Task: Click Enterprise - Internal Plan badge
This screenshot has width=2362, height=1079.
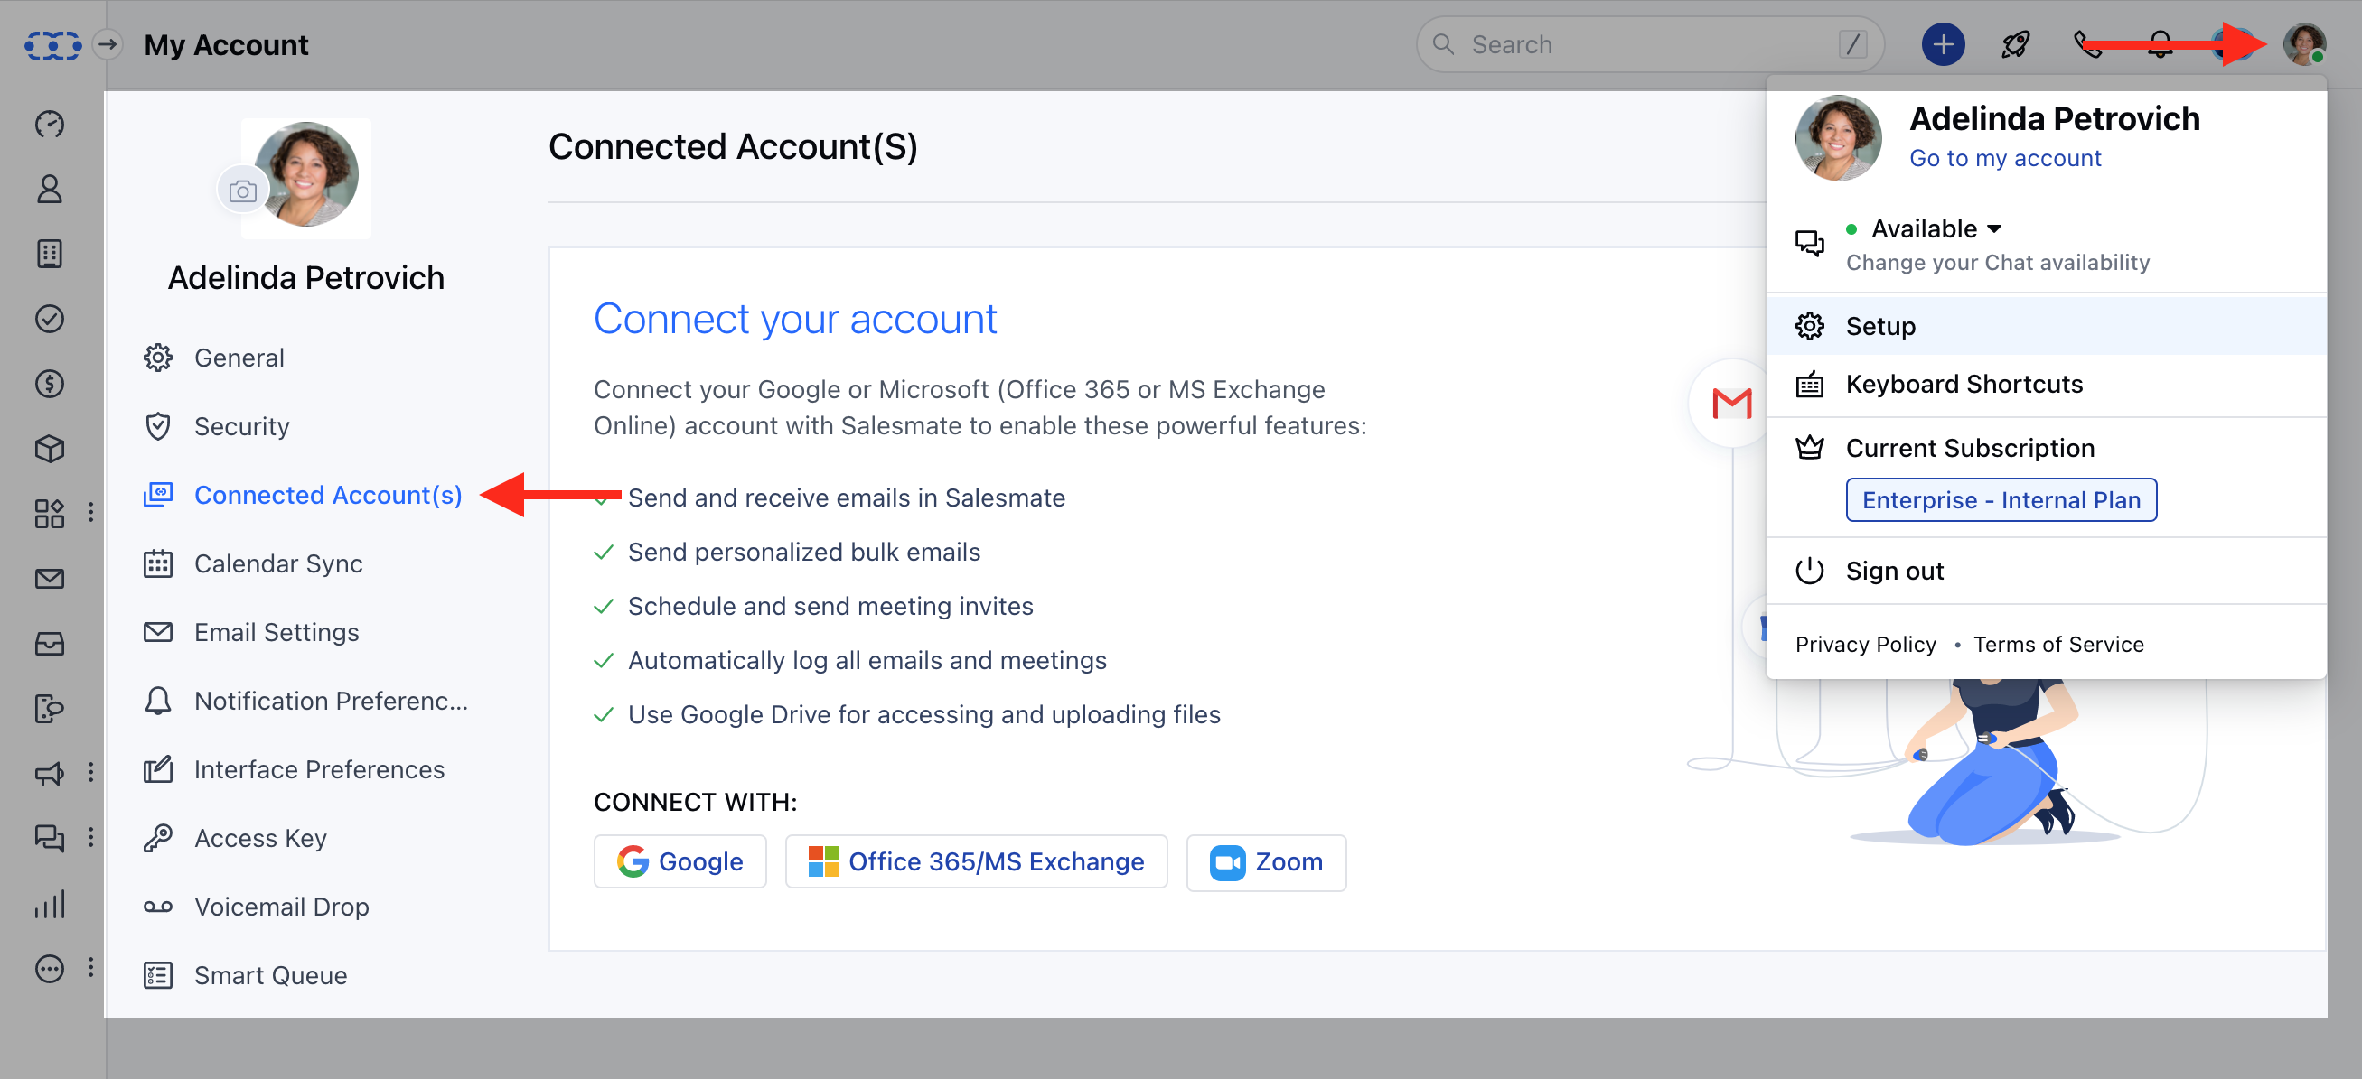Action: [x=2001, y=500]
